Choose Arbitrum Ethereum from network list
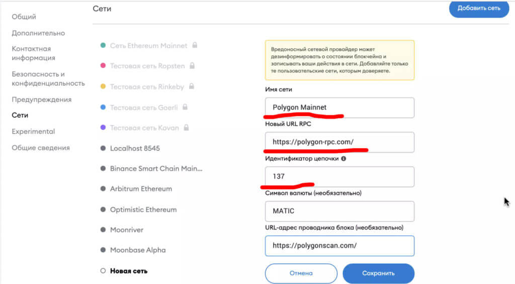Viewport: 515px width, 284px height. [x=141, y=189]
